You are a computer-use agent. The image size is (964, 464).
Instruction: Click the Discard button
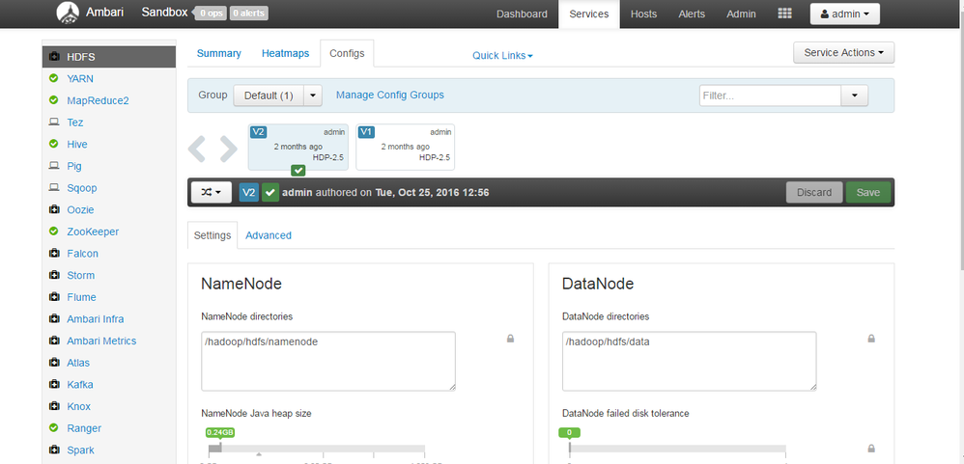pyautogui.click(x=814, y=193)
